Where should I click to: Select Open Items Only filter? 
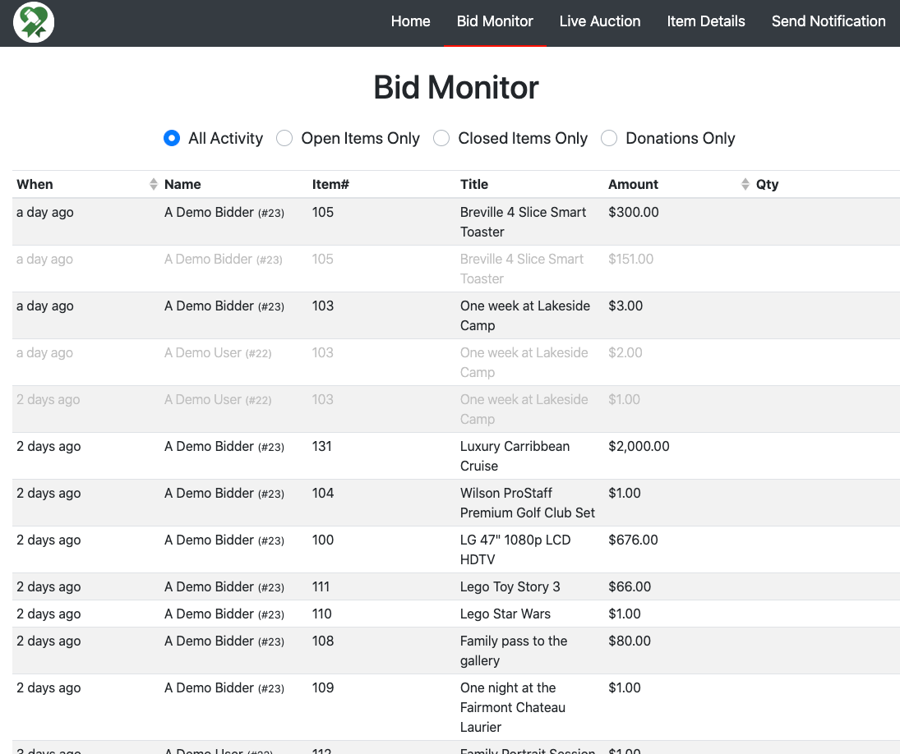click(x=284, y=138)
